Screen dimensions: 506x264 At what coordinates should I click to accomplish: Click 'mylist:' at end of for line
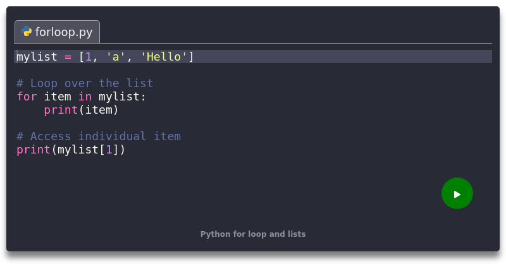(x=122, y=97)
